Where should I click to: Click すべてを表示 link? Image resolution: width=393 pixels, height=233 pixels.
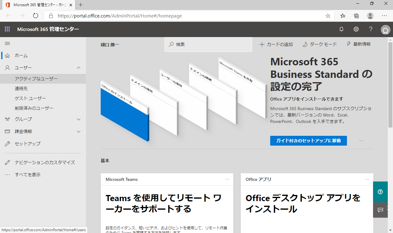point(28,175)
